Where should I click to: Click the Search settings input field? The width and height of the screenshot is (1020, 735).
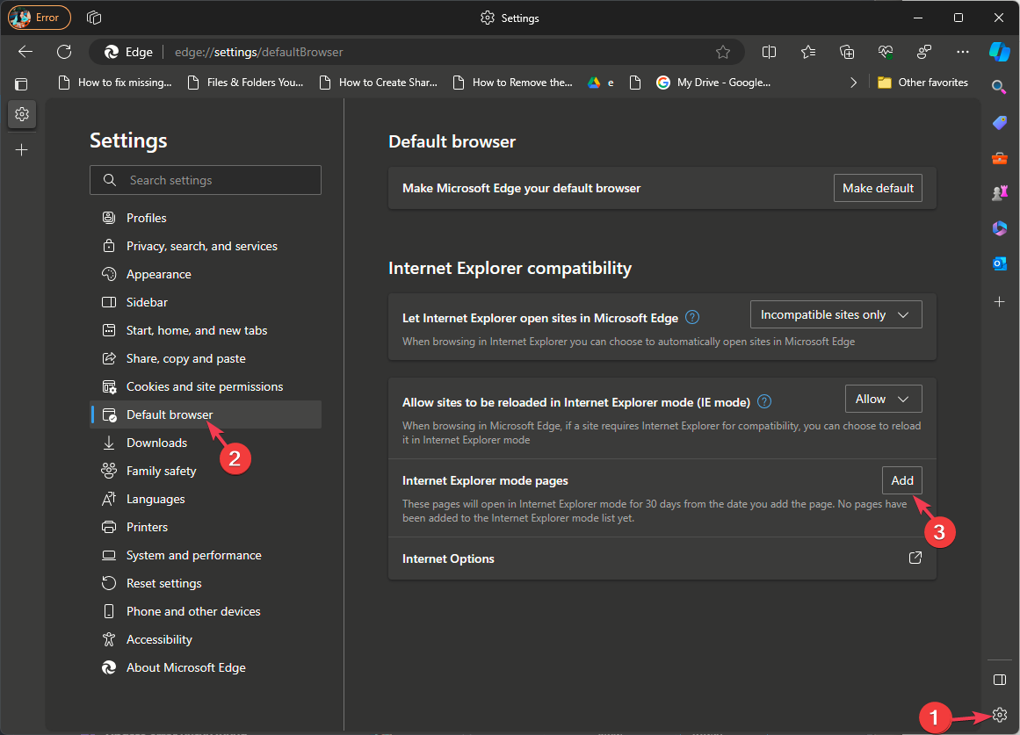tap(206, 180)
